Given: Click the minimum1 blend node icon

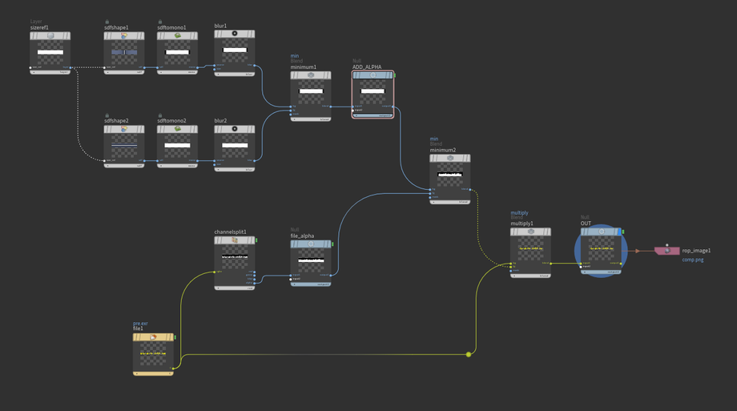Looking at the screenshot, I should tap(311, 75).
